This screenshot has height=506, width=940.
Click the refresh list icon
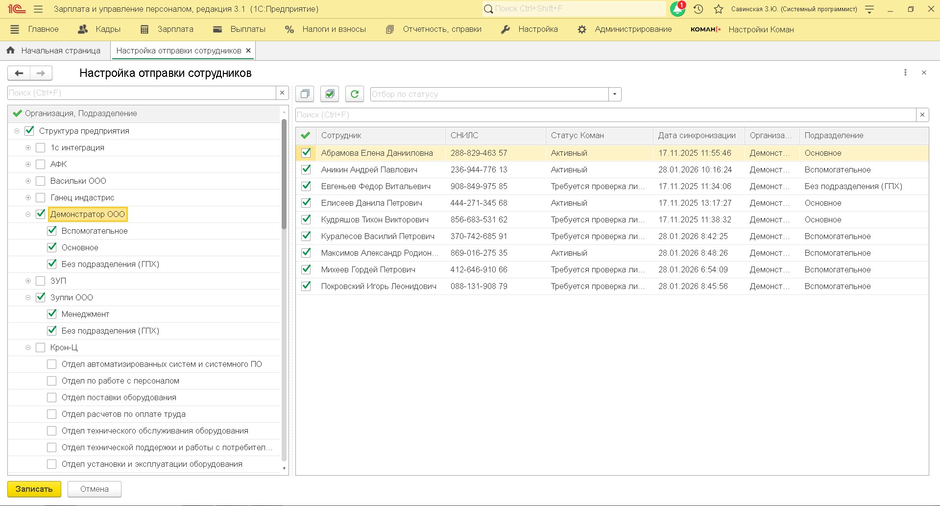355,94
